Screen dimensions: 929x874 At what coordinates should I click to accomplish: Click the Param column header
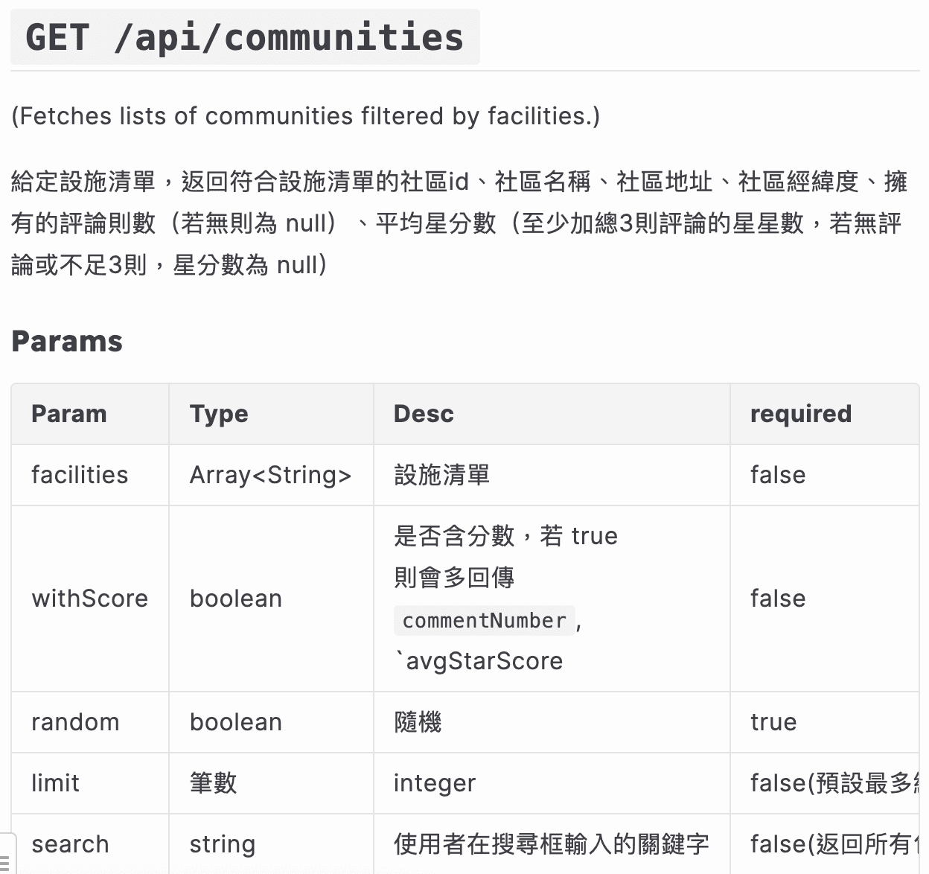point(69,414)
